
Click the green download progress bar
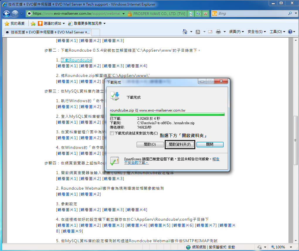click(x=167, y=114)
